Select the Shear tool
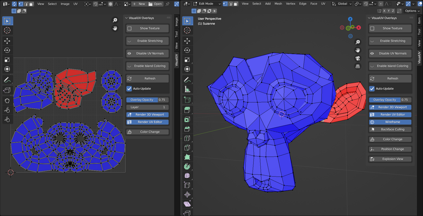 (x=187, y=204)
